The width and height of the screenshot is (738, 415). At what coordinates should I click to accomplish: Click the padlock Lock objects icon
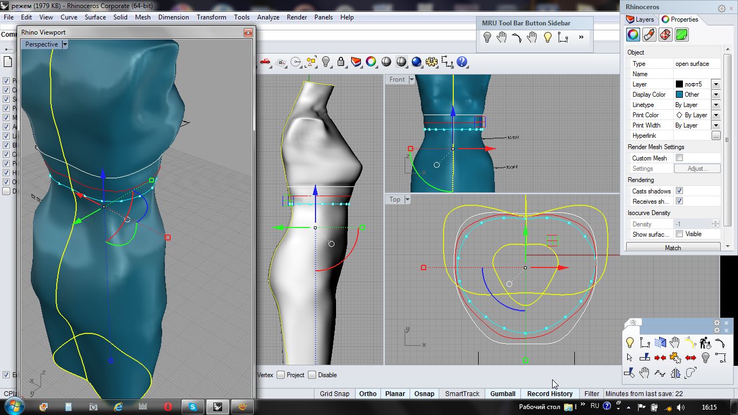tap(341, 62)
